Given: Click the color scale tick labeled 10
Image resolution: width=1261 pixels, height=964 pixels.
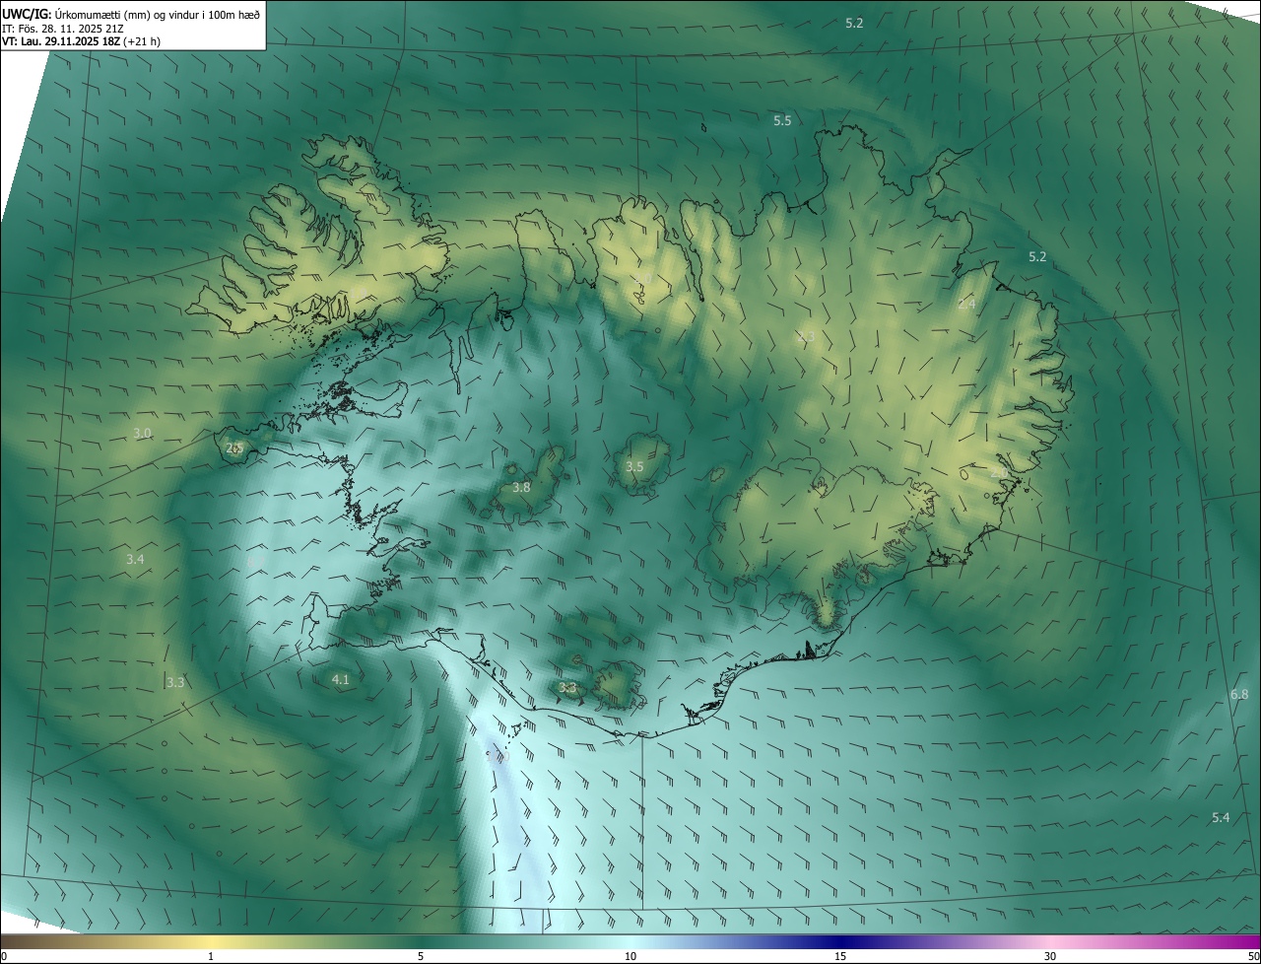Looking at the screenshot, I should point(630,956).
